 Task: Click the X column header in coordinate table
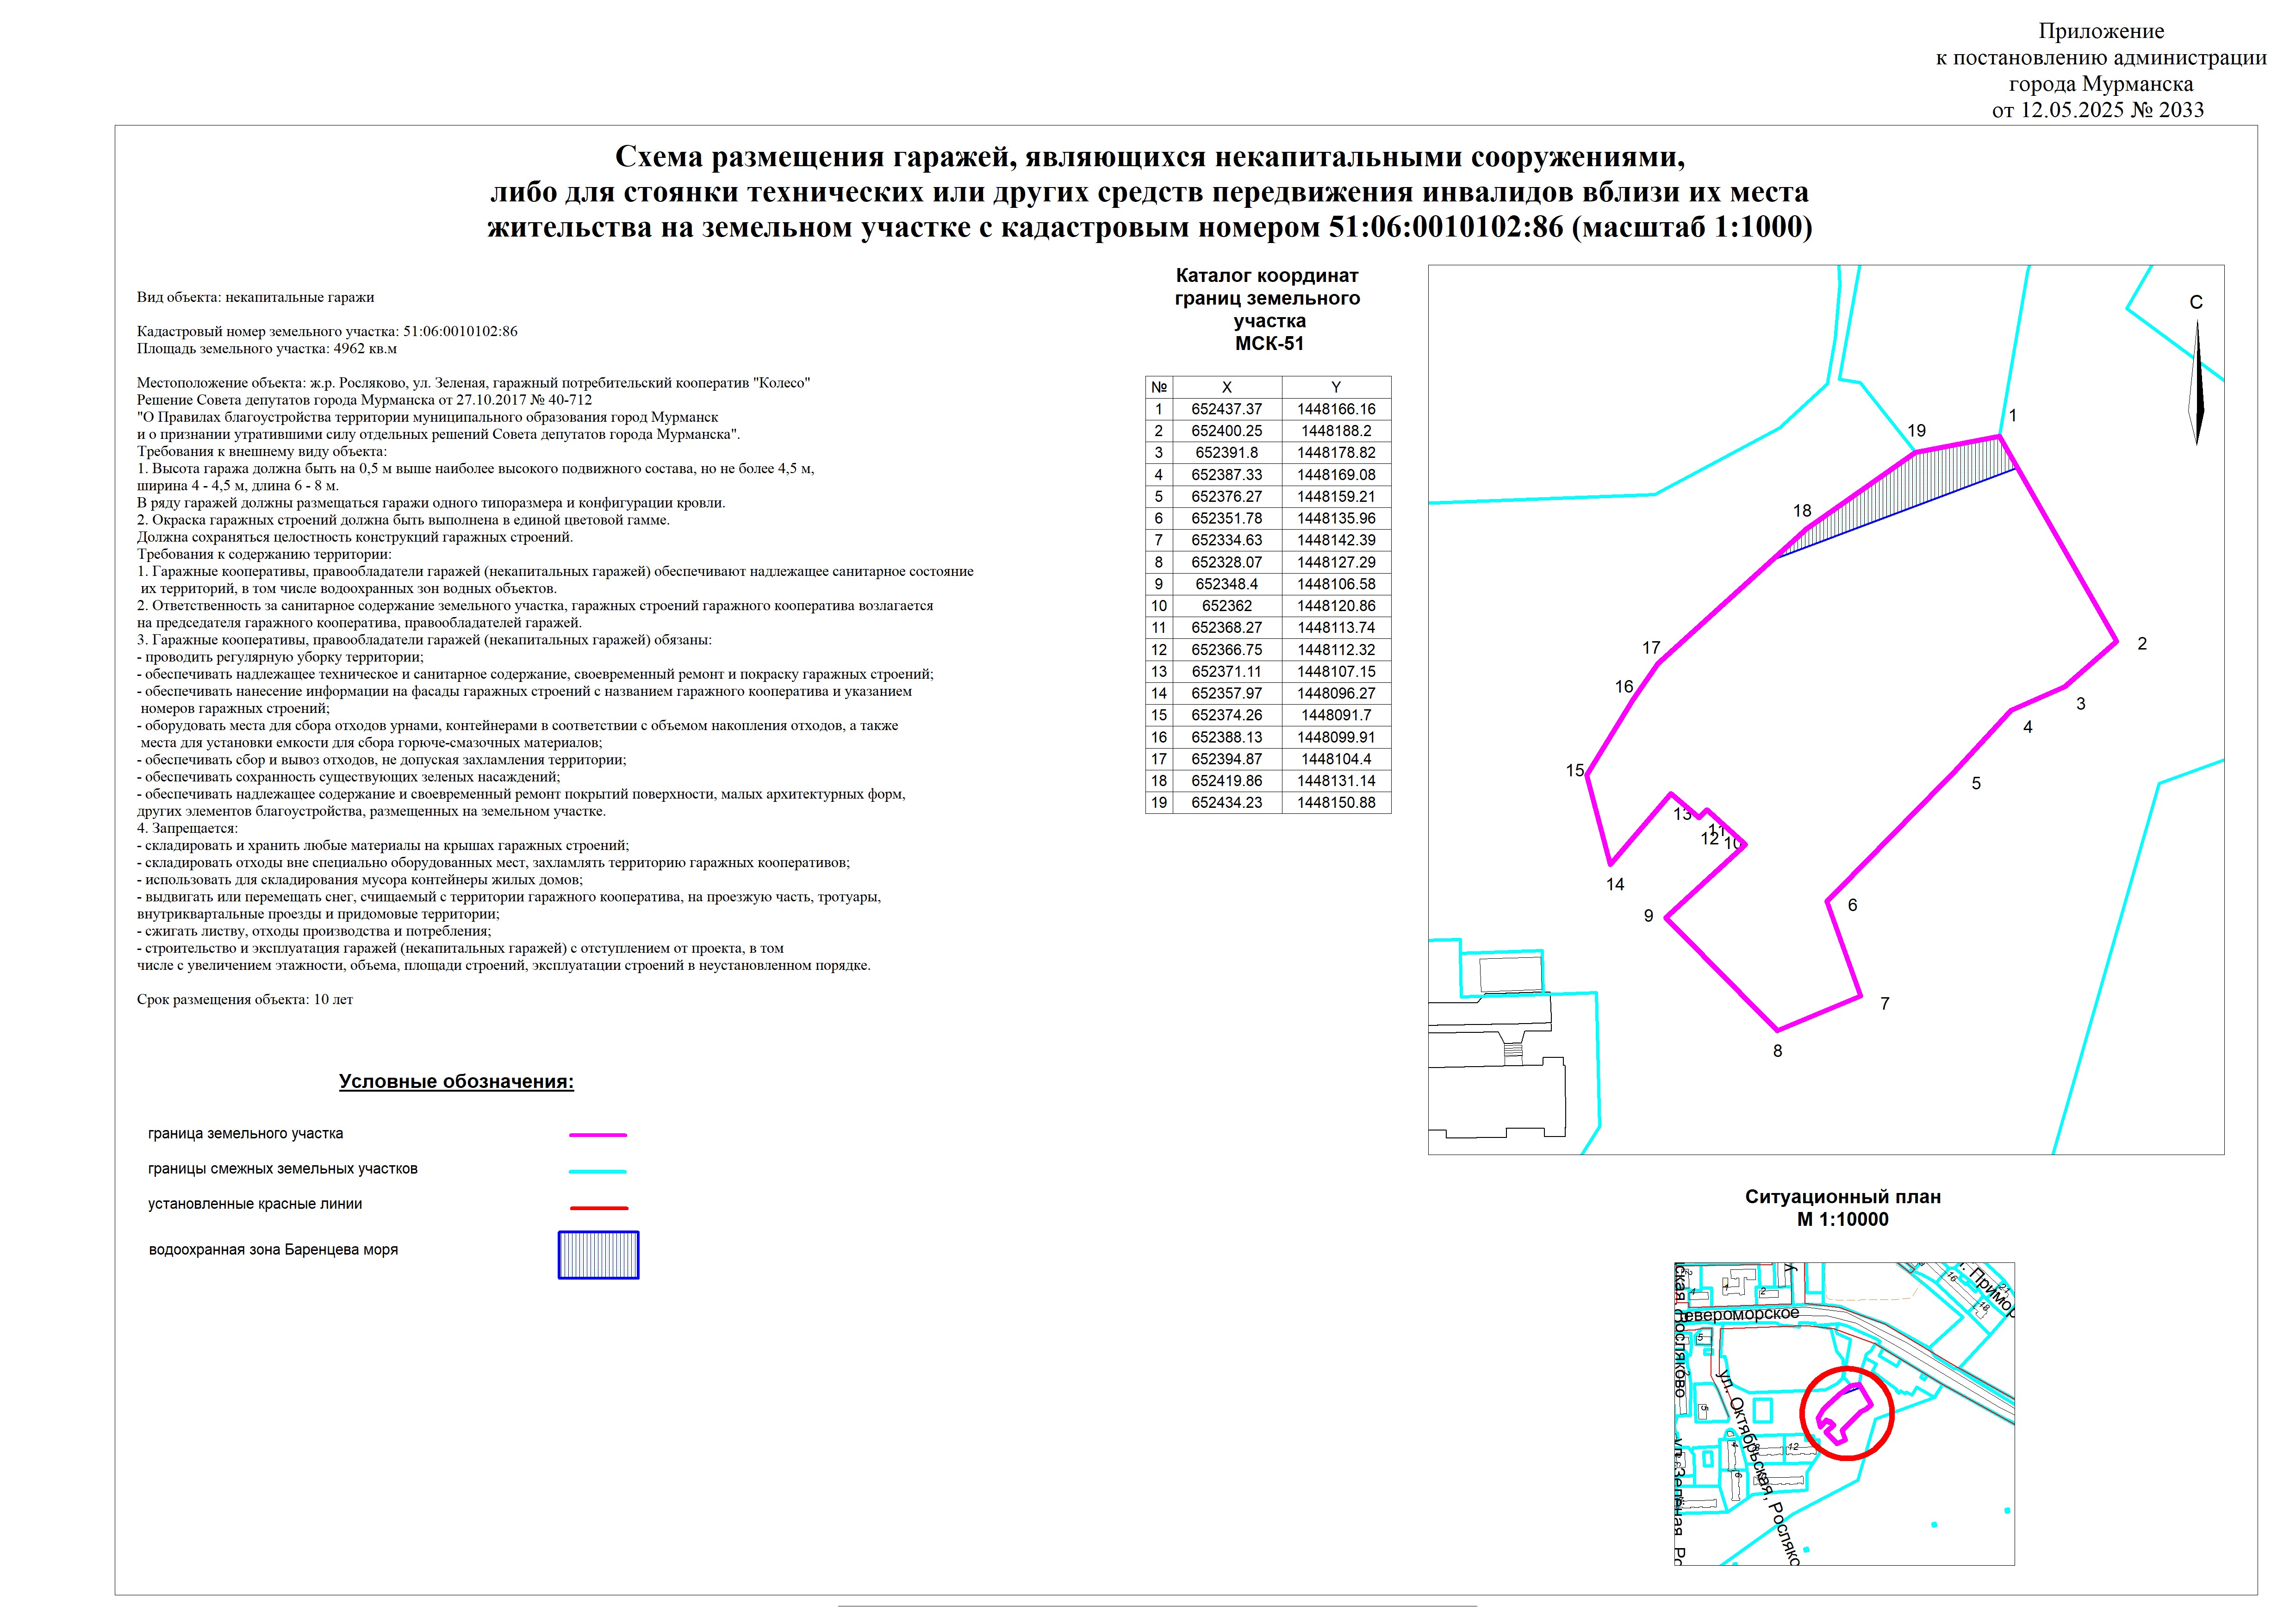[1226, 387]
